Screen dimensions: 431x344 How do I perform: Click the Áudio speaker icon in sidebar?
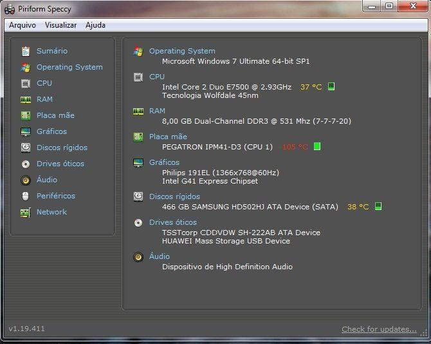(x=26, y=180)
